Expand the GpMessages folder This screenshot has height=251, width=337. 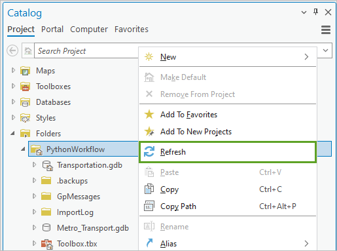[x=34, y=196]
